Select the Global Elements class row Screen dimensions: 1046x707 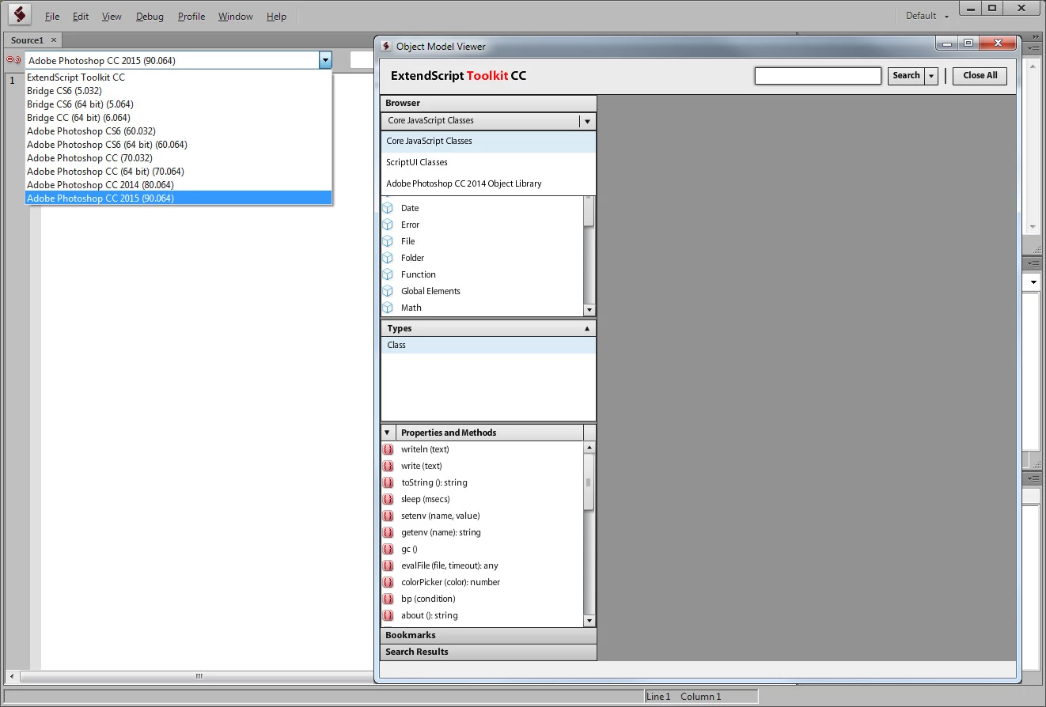click(482, 291)
